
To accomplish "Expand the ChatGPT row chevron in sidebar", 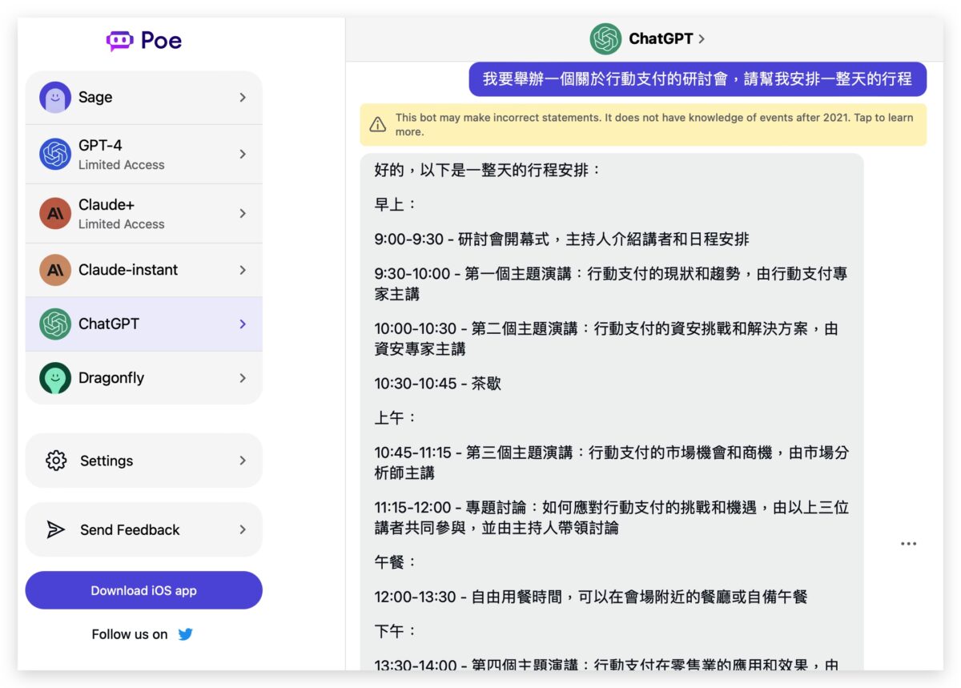I will pos(243,324).
